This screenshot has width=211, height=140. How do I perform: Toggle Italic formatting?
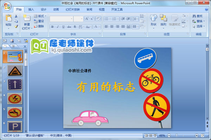(x=58, y=27)
